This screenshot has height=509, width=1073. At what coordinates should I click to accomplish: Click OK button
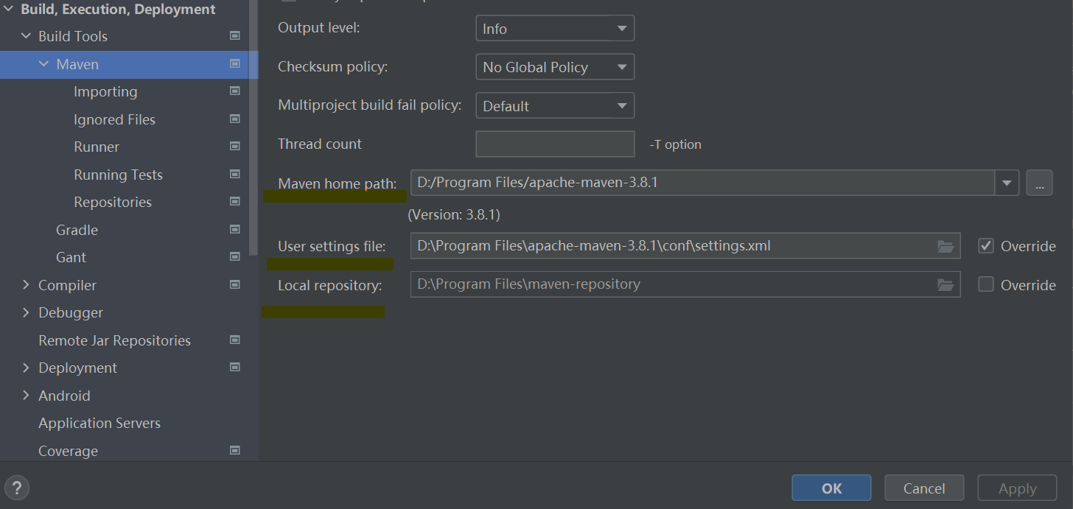[x=831, y=488]
